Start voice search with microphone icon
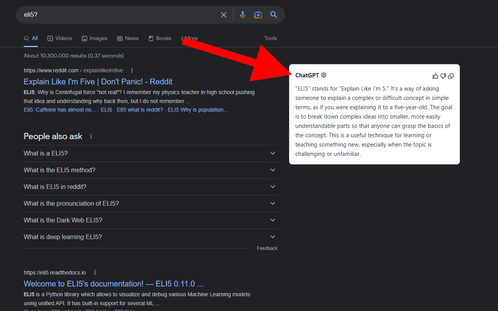Image resolution: width=498 pixels, height=311 pixels. pyautogui.click(x=243, y=15)
